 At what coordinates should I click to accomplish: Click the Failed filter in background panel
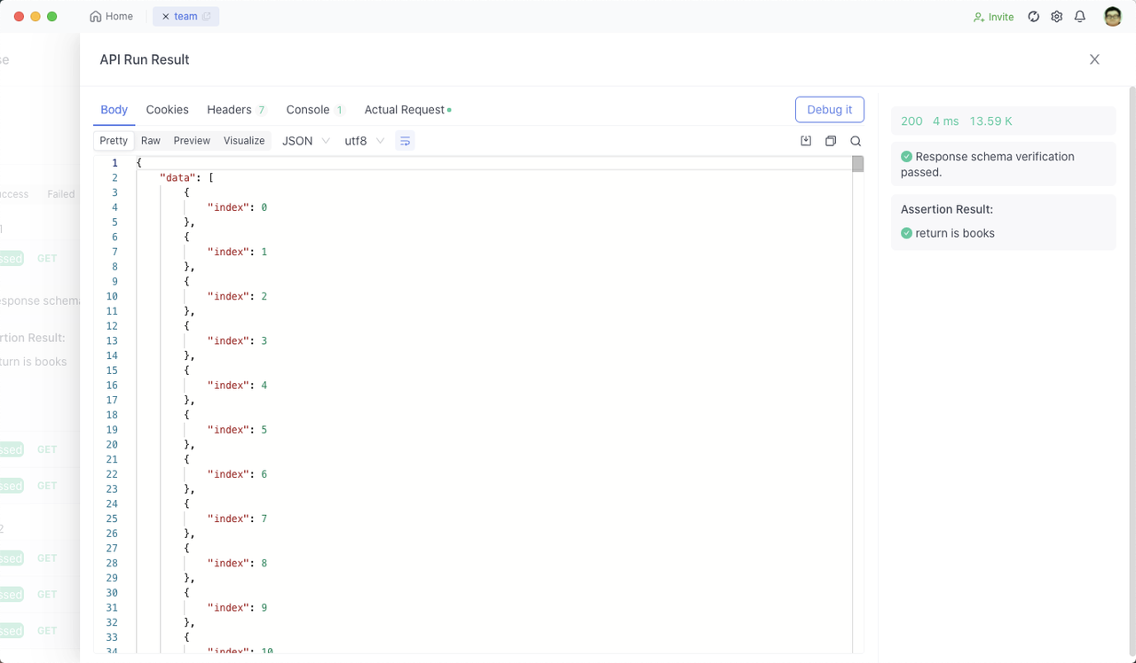(x=60, y=194)
